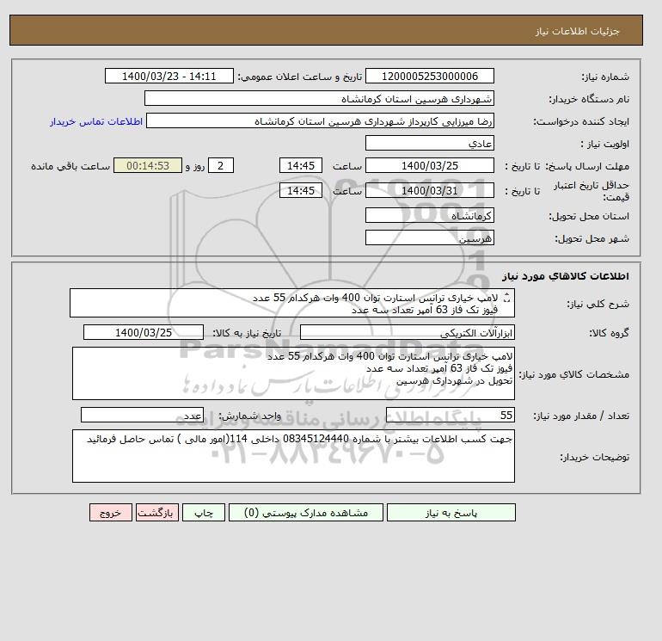Click the پاسخ به نیاز button
The image size is (662, 641).
tap(451, 512)
